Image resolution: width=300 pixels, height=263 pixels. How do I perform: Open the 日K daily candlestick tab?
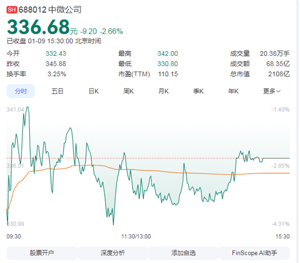coord(93,91)
